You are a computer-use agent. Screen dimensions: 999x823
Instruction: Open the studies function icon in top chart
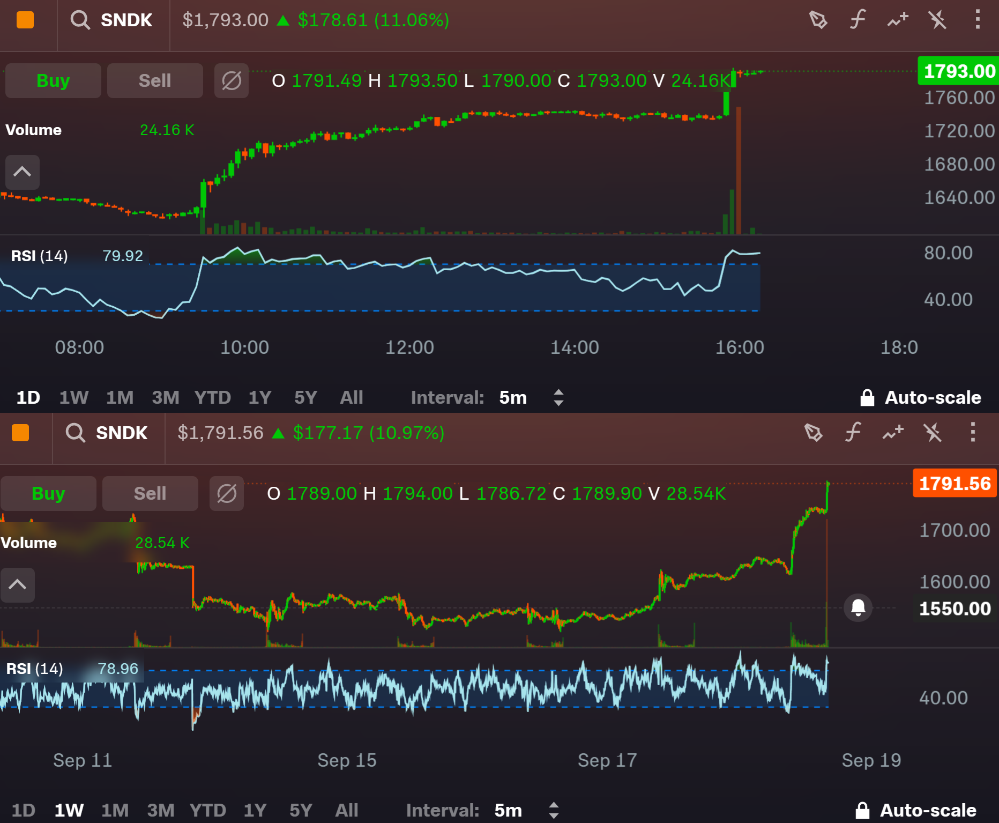click(858, 20)
